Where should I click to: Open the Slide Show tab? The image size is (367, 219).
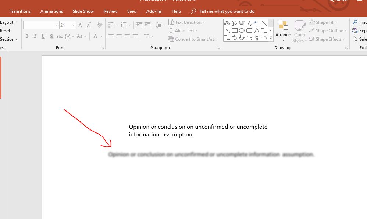(83, 11)
